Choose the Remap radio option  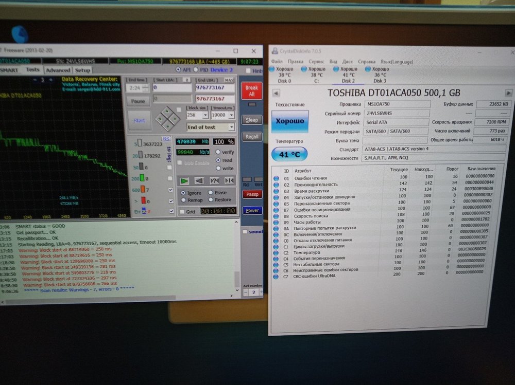(183, 199)
